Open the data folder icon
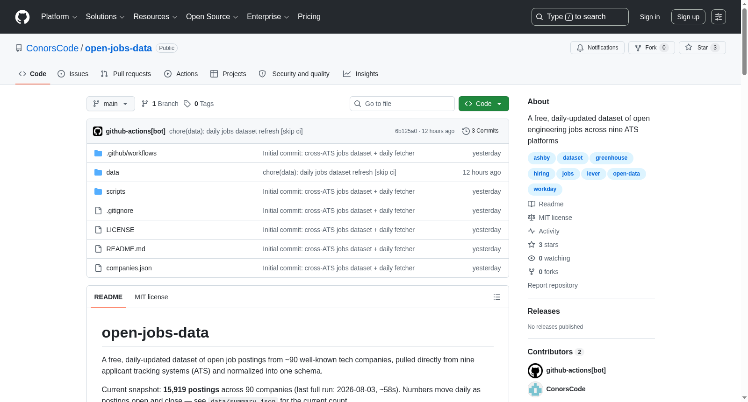 click(x=98, y=172)
